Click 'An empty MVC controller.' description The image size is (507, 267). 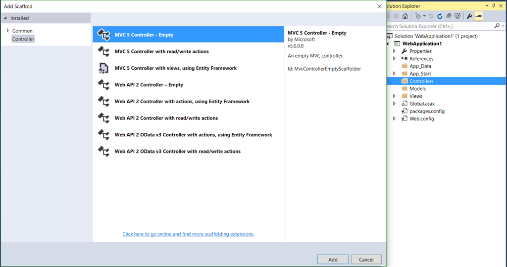[x=315, y=56]
